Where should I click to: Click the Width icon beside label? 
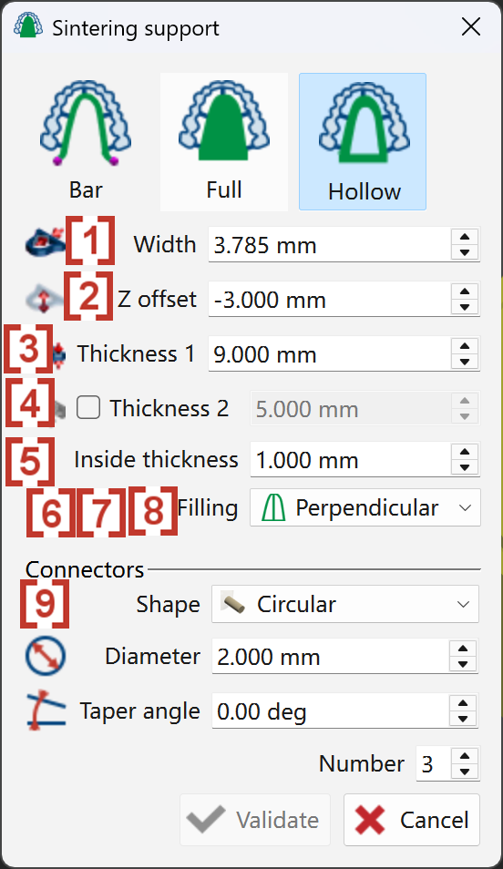coord(46,244)
